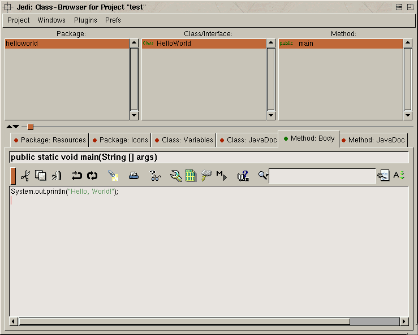The image size is (418, 335).
Task: Click the paste icon next to copy
Action: click(x=56, y=176)
